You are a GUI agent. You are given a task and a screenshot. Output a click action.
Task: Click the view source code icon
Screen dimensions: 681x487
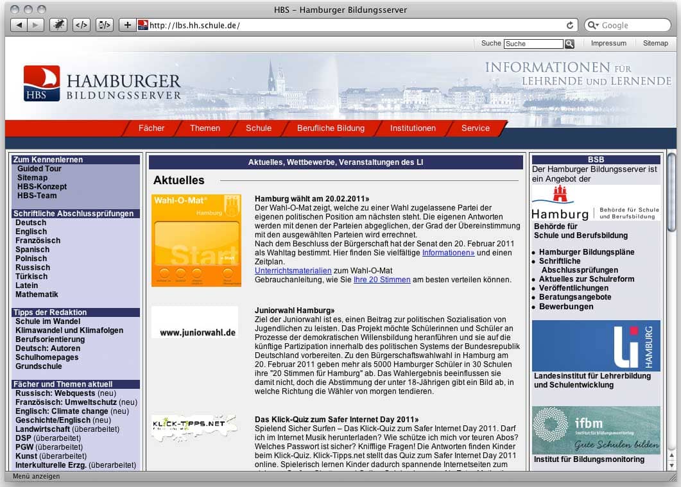pyautogui.click(x=82, y=25)
